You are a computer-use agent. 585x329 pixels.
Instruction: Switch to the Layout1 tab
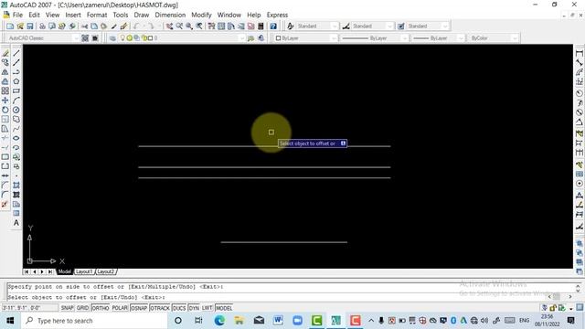tap(84, 271)
